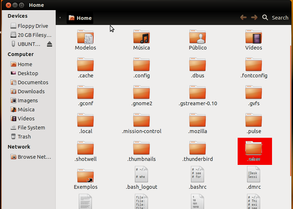The width and height of the screenshot is (293, 209).
Task: Go forward with the right arrow
Action: click(254, 18)
